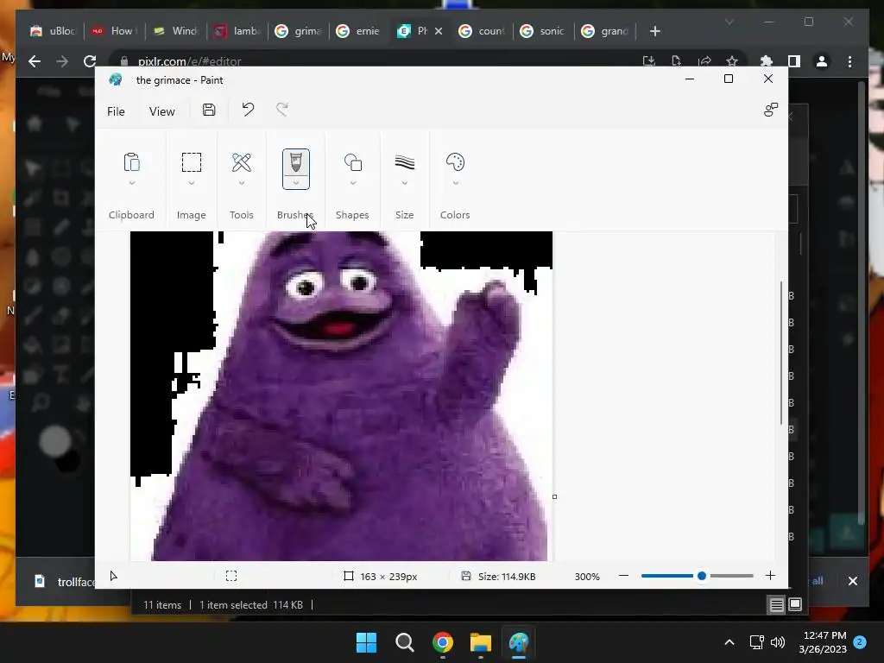Switch to the lamb browser tab
The height and width of the screenshot is (663, 884).
237,31
